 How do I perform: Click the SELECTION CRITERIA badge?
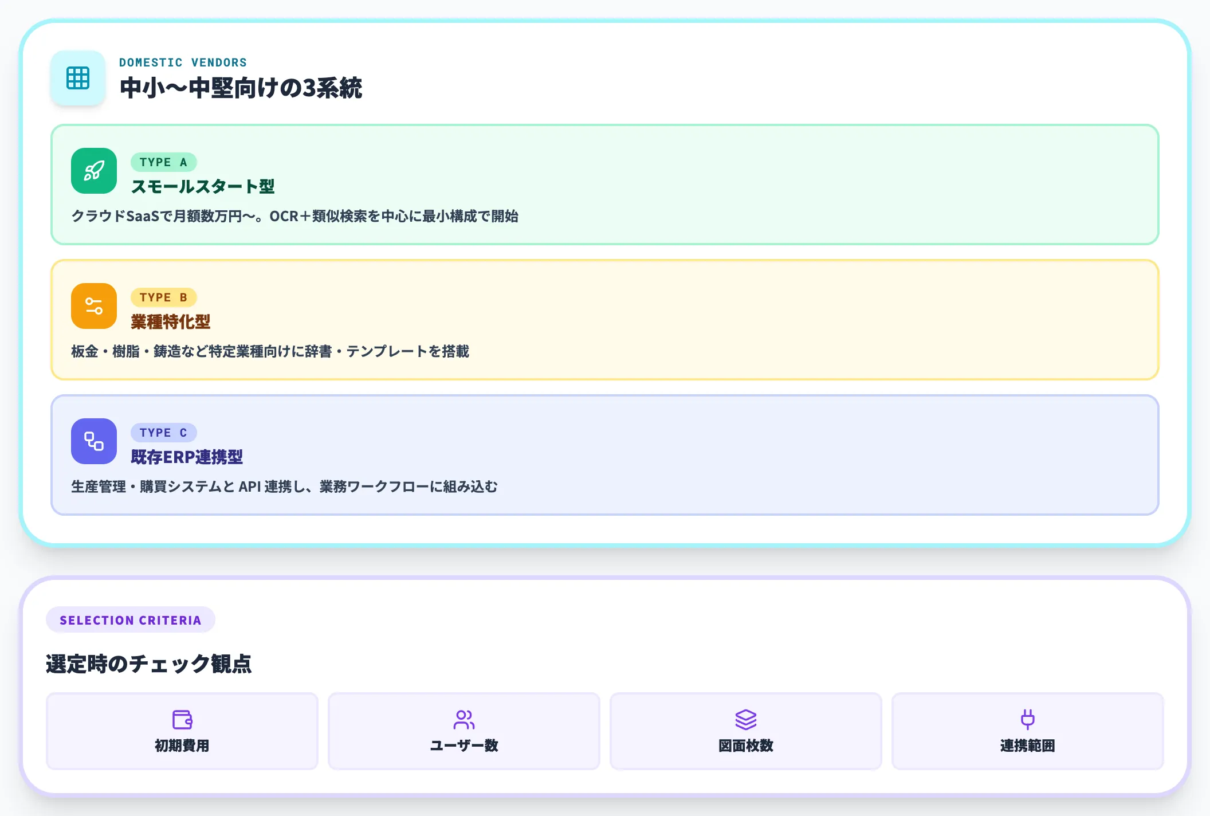coord(131,619)
